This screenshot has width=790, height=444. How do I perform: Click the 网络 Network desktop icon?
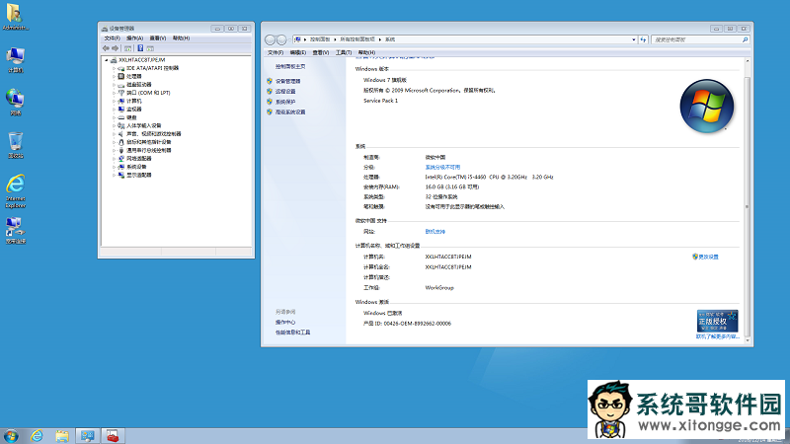point(15,103)
